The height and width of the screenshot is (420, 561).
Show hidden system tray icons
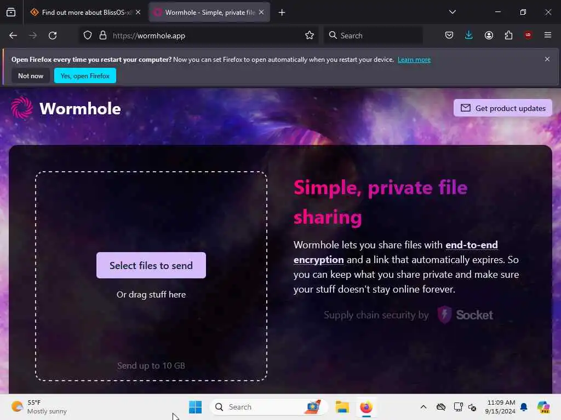coord(423,407)
